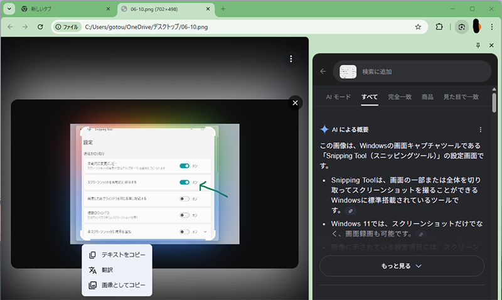Click the AI による概要 heading

(x=350, y=130)
